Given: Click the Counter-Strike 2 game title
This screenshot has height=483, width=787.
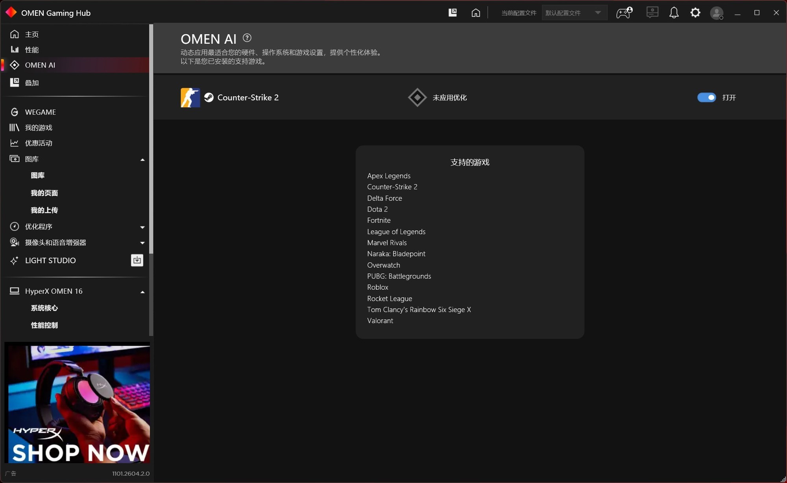Looking at the screenshot, I should point(248,97).
